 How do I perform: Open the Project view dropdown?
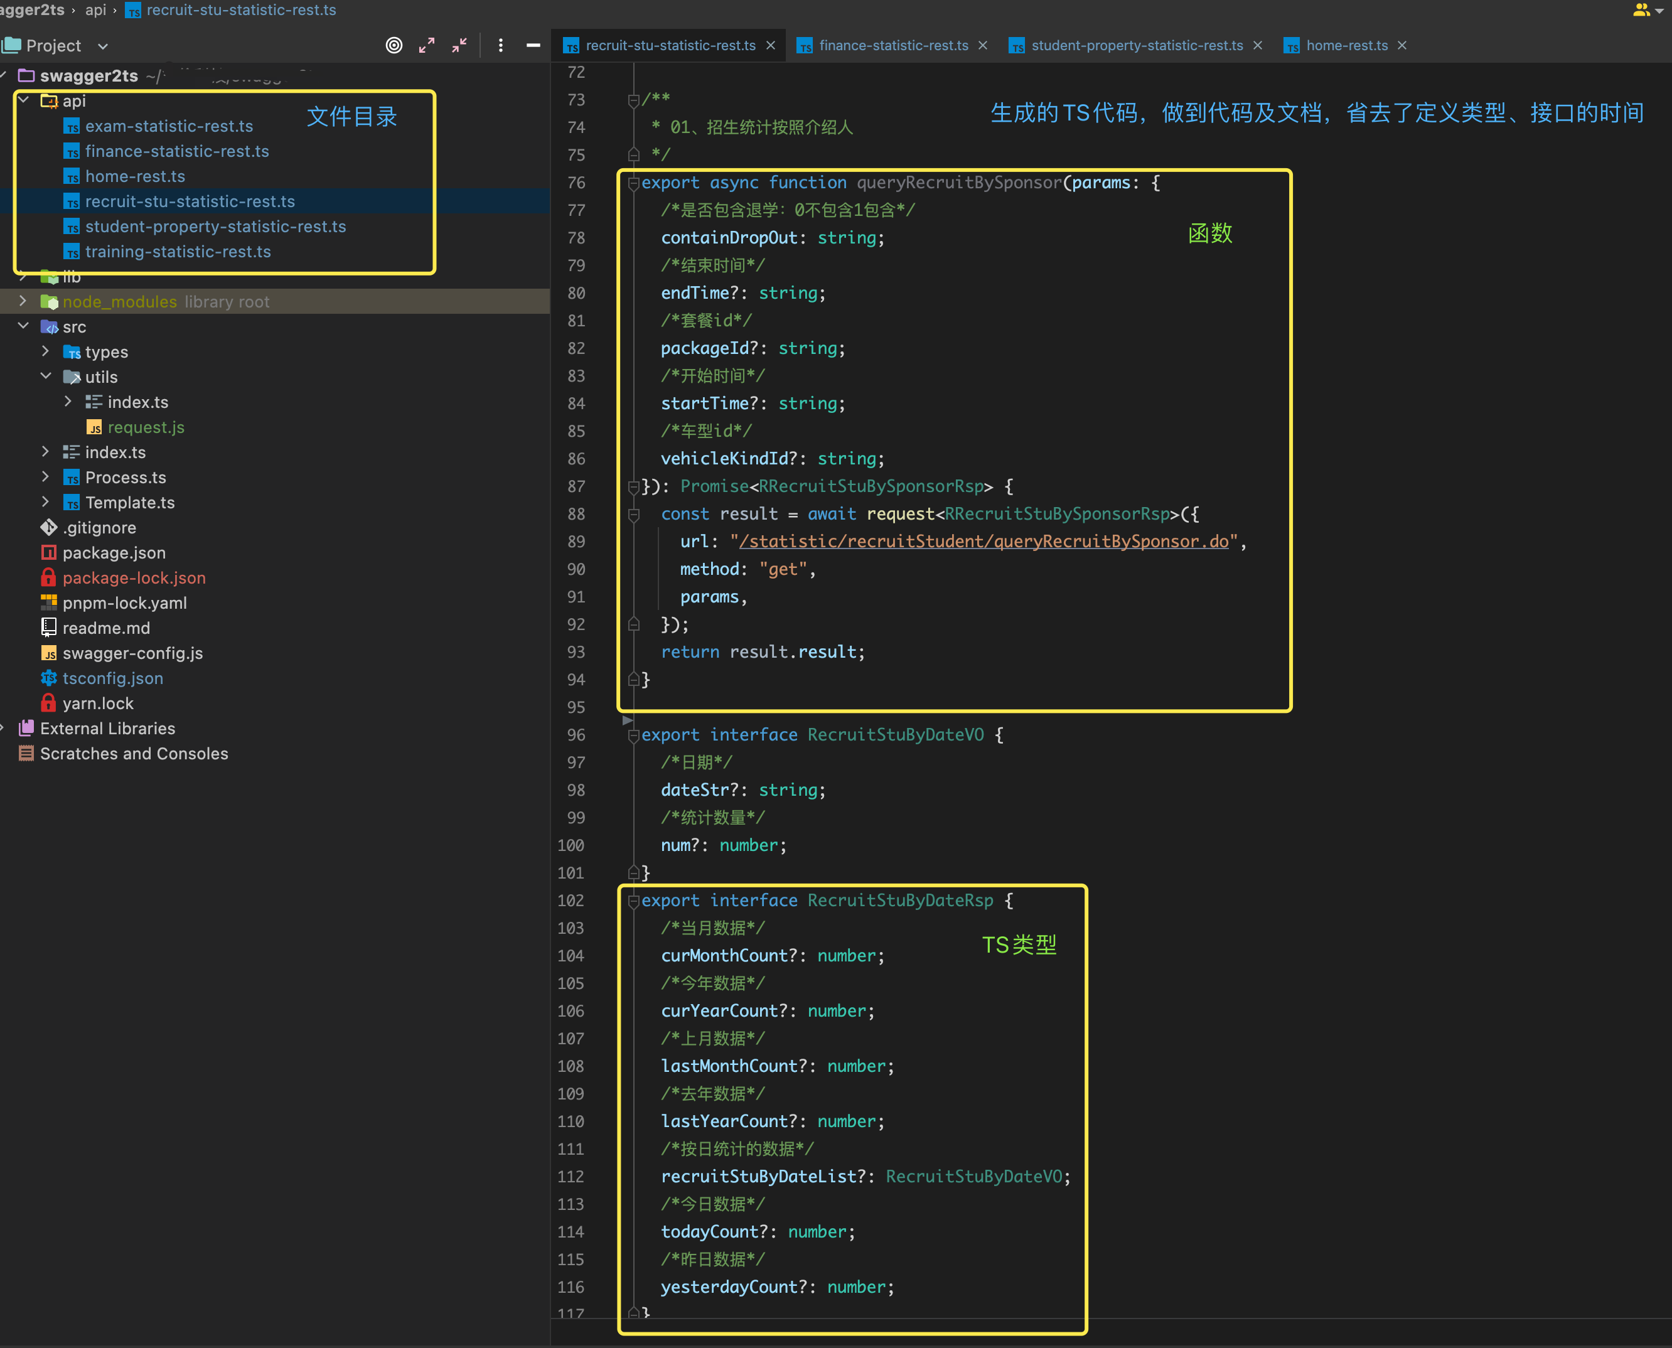tap(102, 46)
